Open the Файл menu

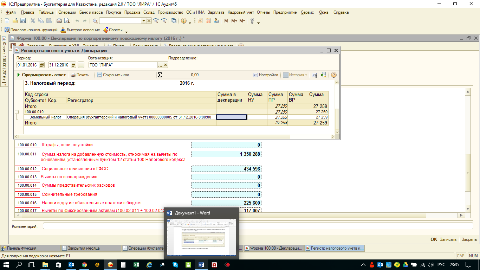(x=11, y=12)
